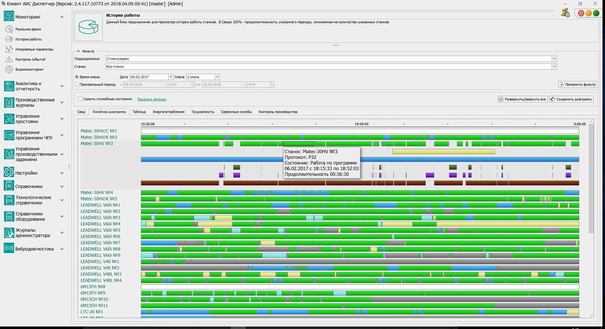605x329 pixels.
Task: Click Управление производственными заданиями icon
Action: coord(9,154)
